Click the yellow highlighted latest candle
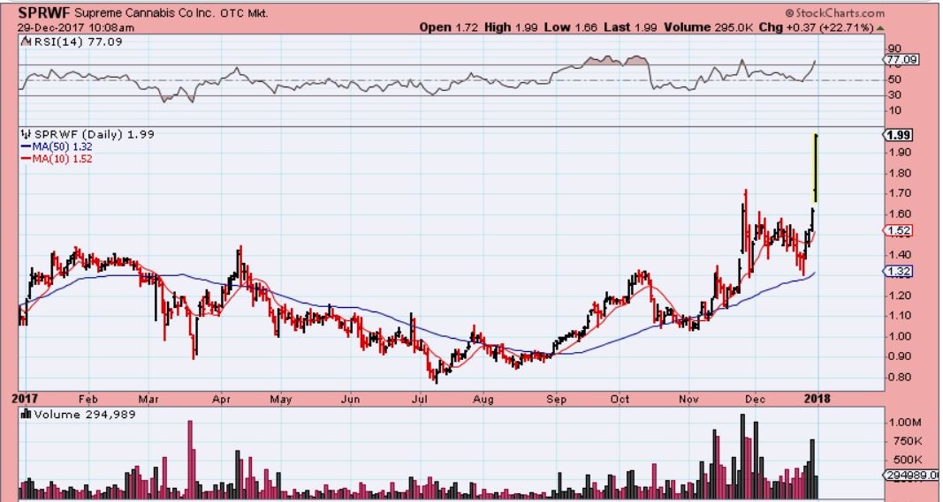Image resolution: width=943 pixels, height=502 pixels. (816, 168)
